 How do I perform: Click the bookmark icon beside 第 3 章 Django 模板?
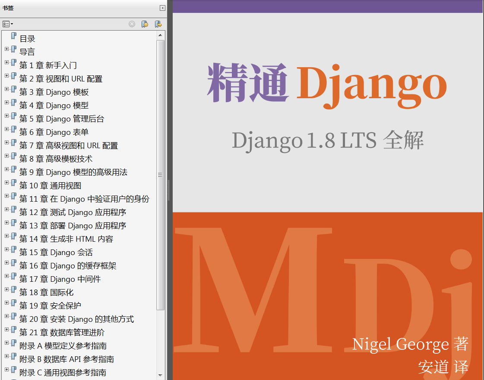tap(13, 89)
